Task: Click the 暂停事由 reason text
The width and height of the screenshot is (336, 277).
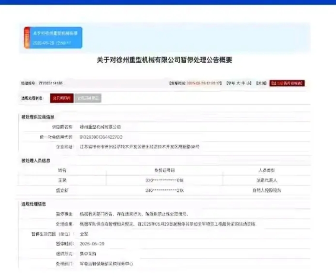Action: [134, 214]
